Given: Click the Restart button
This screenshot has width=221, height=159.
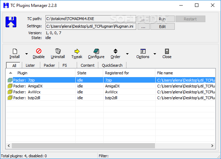Looking at the screenshot, I should pyautogui.click(x=190, y=19).
